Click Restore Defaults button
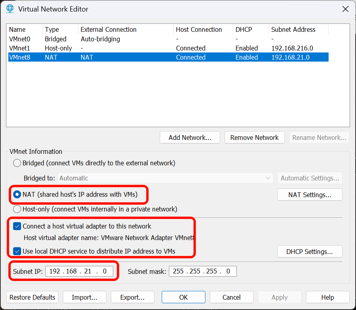 (32, 297)
